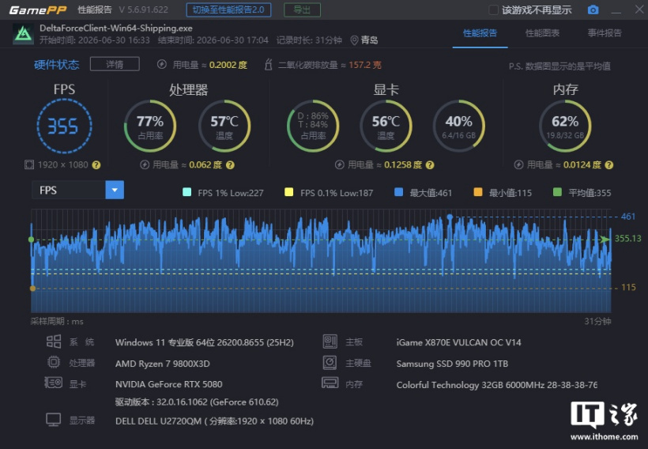Enable the 该游戏不再显示 checkbox
Viewport: 648px width, 449px height.
click(493, 10)
